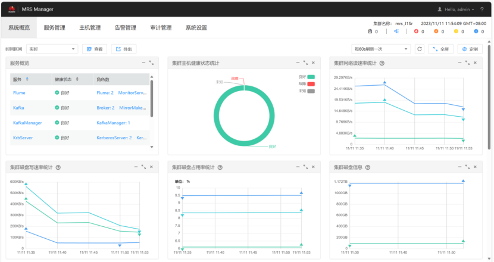Click the refresh icon beside refresh interval
Image resolution: width=494 pixels, height=262 pixels.
click(x=420, y=49)
